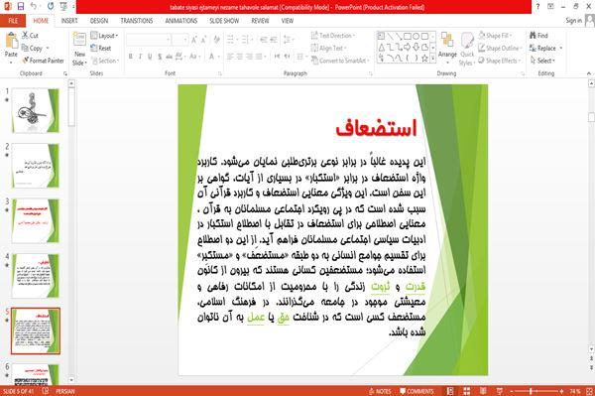The height and width of the screenshot is (396, 595).
Task: Switch to the ANIMATIONS tab
Action: [x=181, y=21]
